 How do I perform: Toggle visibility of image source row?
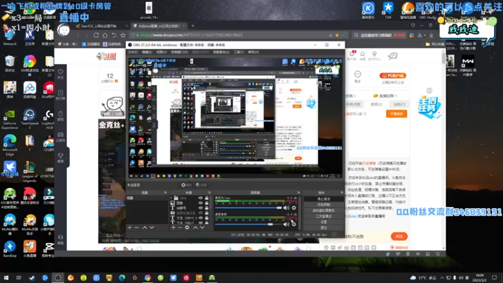[x=201, y=203]
